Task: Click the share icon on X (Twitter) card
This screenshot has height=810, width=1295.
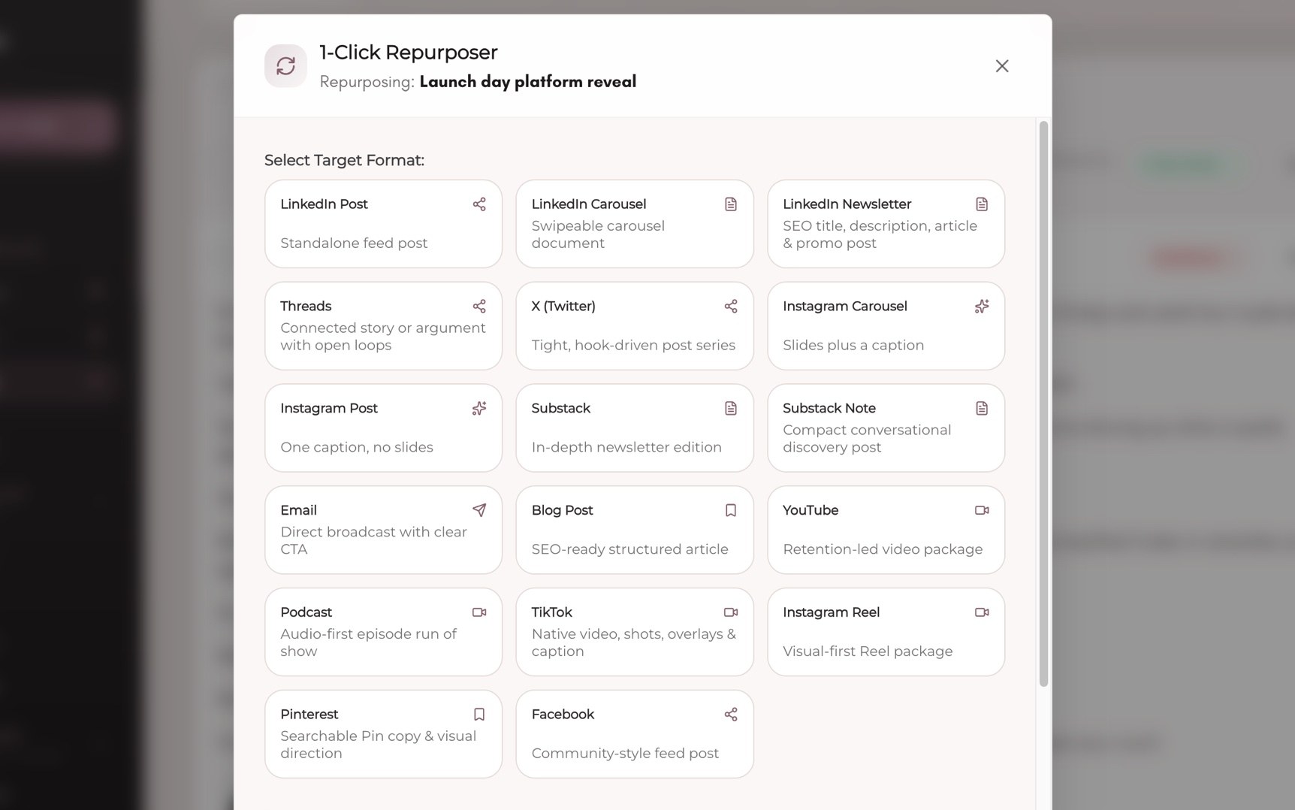Action: [731, 307]
